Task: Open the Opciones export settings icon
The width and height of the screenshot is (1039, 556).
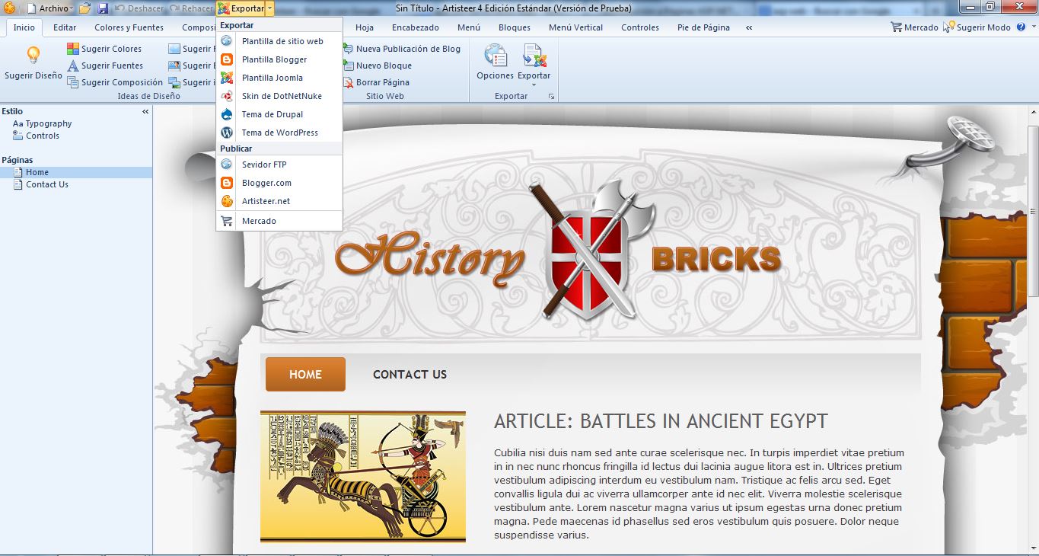Action: coord(495,57)
